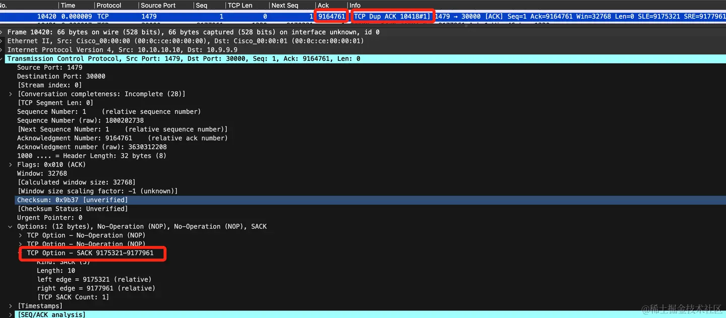Select Acknowledgment Number: 9164761 line
The image size is (726, 318).
(122, 138)
